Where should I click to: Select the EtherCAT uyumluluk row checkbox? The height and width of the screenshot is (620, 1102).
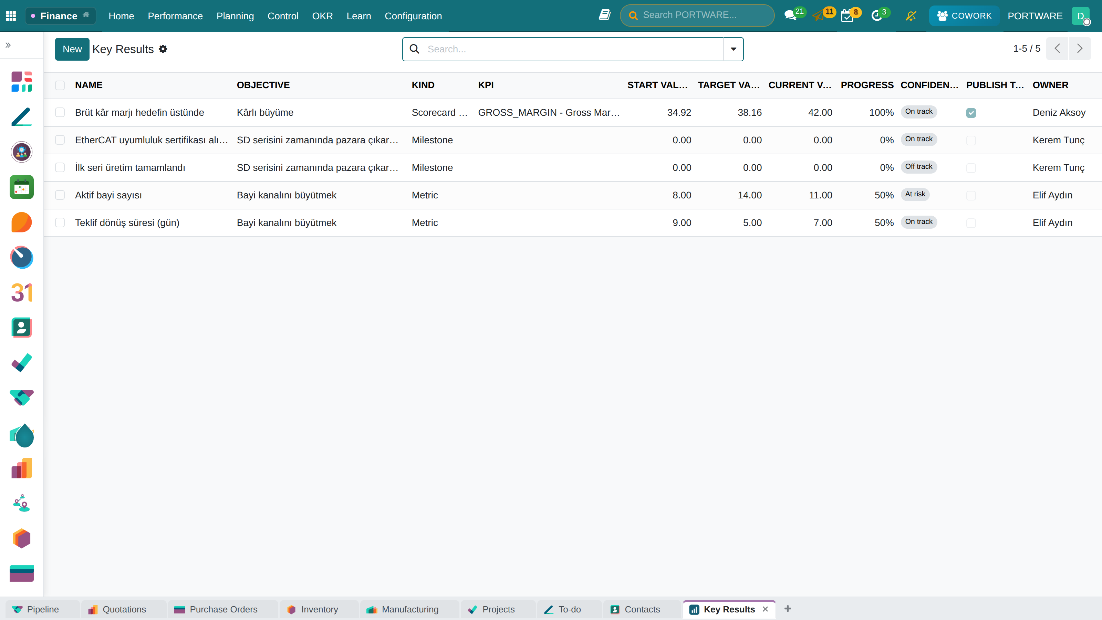coord(60,140)
